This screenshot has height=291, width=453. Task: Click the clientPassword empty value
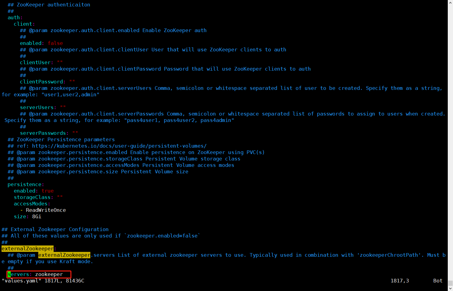tap(72, 82)
